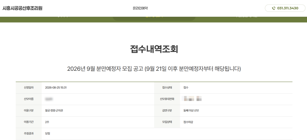Screen dimensions: 307x140
Task: Click the 감면구분 label cell
Action: coord(167,111)
